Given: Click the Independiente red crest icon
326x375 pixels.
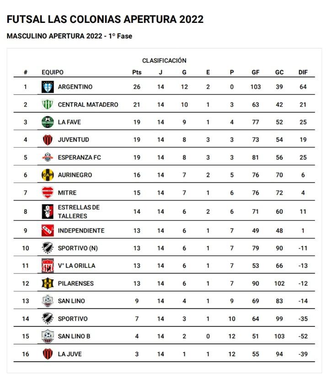Looking at the screenshot, I should 48,231.
